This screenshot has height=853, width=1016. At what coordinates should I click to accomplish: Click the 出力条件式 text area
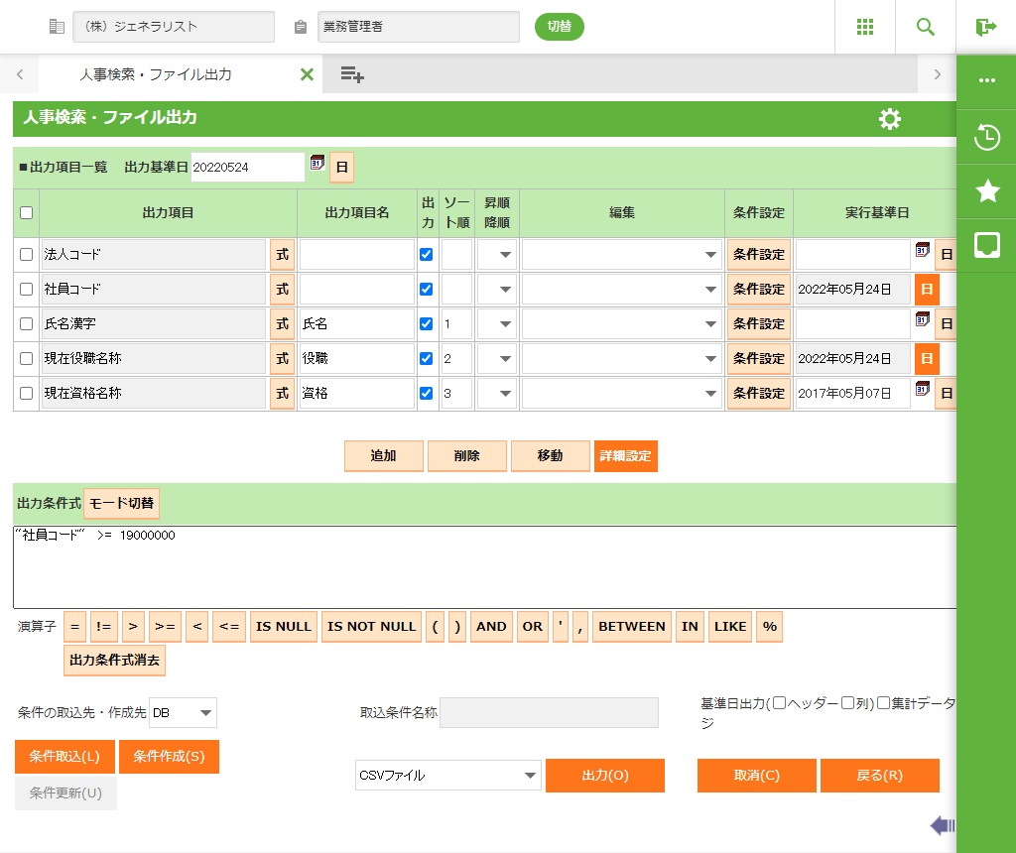[x=484, y=567]
